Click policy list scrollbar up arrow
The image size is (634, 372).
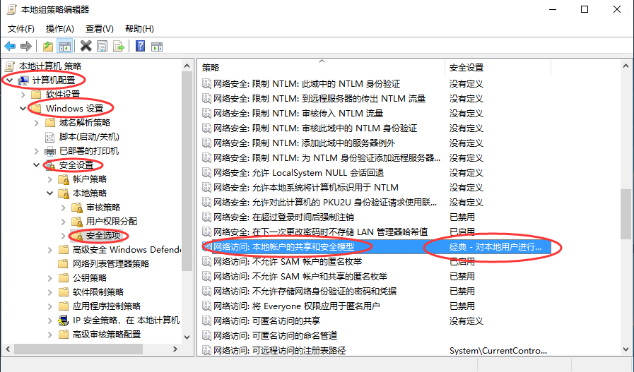click(x=626, y=66)
